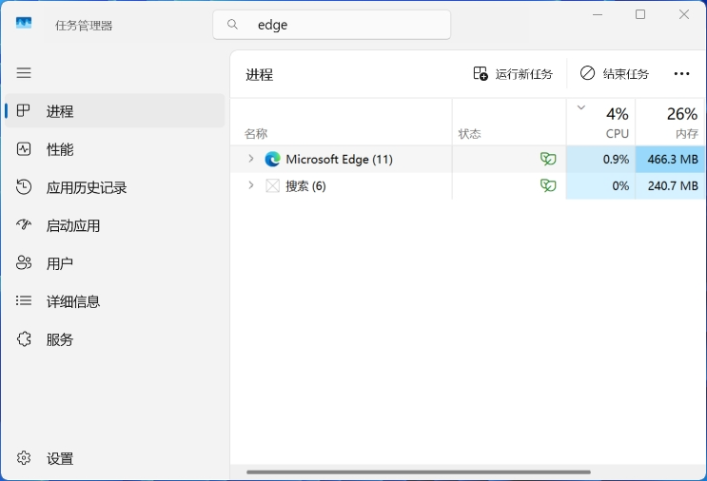Click the 搜索 process icon

pyautogui.click(x=273, y=185)
